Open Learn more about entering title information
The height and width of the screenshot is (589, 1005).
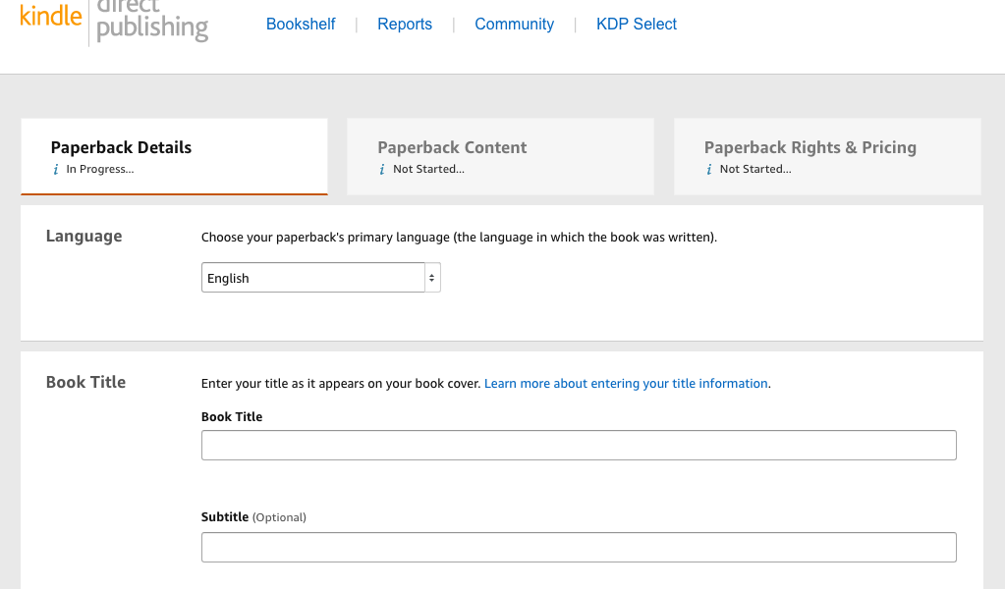tap(626, 384)
